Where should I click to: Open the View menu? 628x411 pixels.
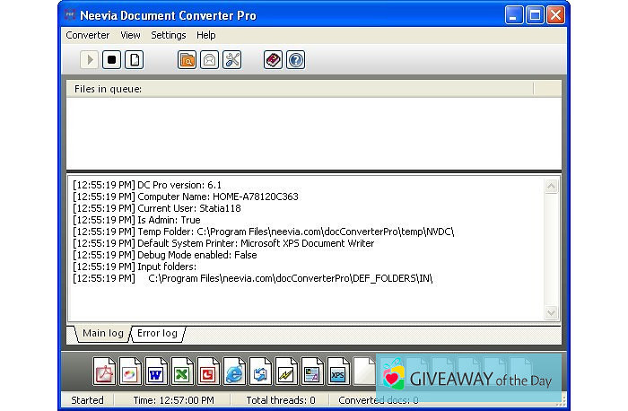[x=130, y=35]
